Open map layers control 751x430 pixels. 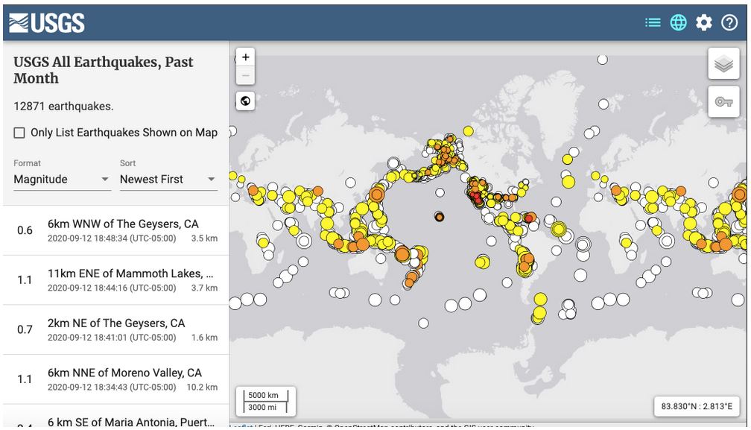pos(723,63)
